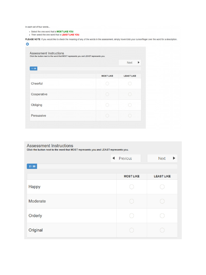Click the word Persuasive for its description
Screen dimensions: 206x275
(x=39, y=116)
